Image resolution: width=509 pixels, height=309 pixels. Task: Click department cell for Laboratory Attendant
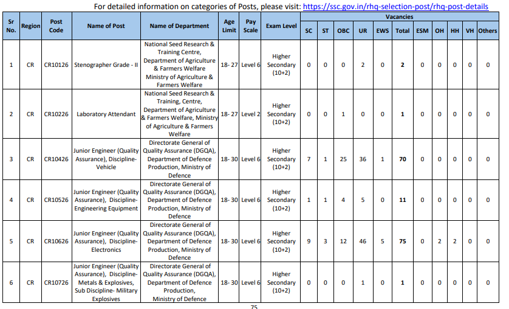pos(179,114)
